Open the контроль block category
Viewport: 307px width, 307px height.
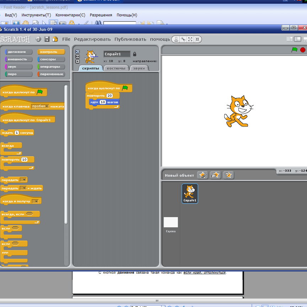coord(51,52)
